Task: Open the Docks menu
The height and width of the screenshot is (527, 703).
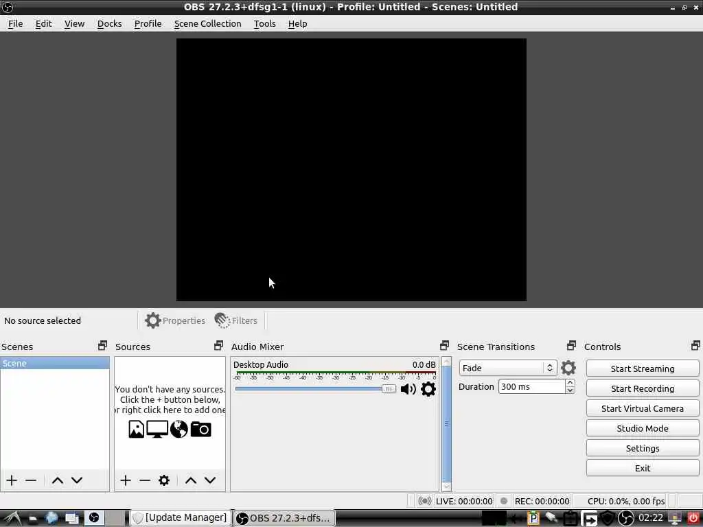Action: coord(109,24)
